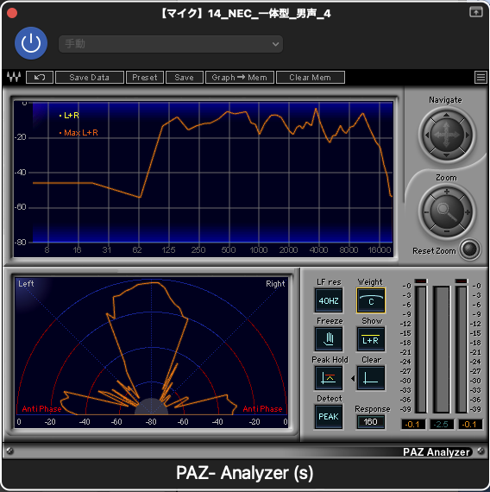Click right plus on Zoom dial
Screen dimensions: 490x492
(468, 212)
